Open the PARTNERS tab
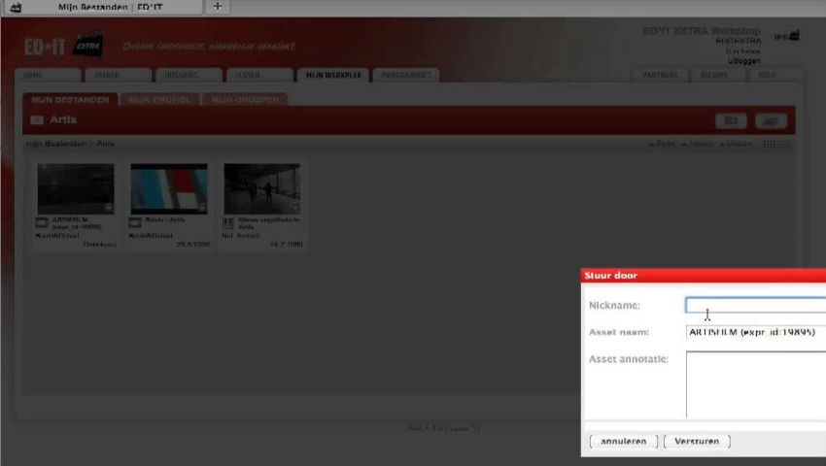Viewport: 826px width, 466px height. [660, 76]
